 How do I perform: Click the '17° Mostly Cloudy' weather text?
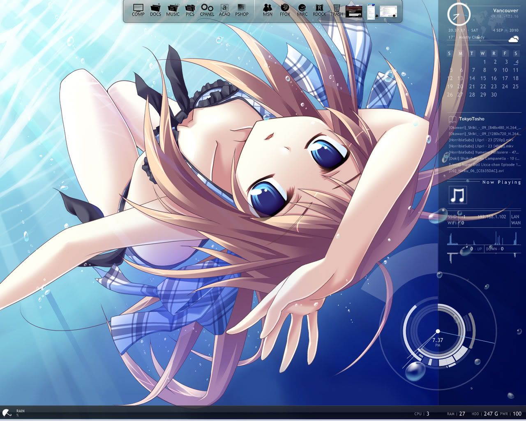[466, 37]
